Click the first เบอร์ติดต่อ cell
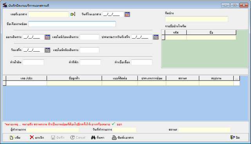This screenshot has height=144, width=251. [x=120, y=83]
